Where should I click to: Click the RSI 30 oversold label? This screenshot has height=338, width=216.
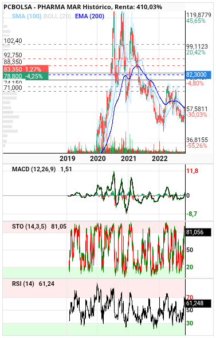click(x=190, y=323)
